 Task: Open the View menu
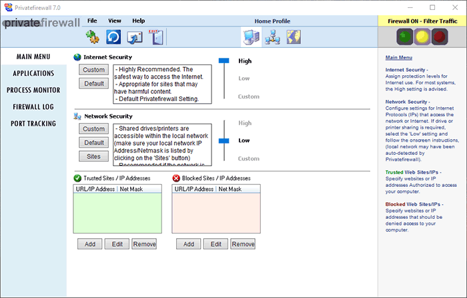tap(115, 21)
